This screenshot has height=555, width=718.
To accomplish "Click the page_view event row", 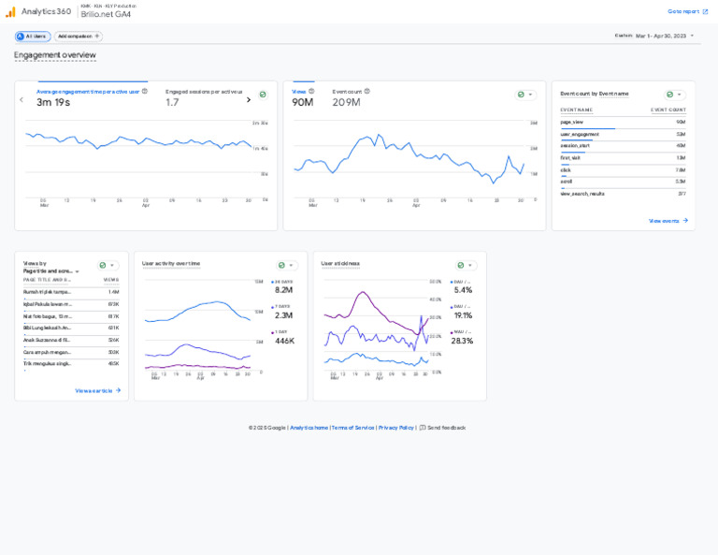I will coord(623,123).
